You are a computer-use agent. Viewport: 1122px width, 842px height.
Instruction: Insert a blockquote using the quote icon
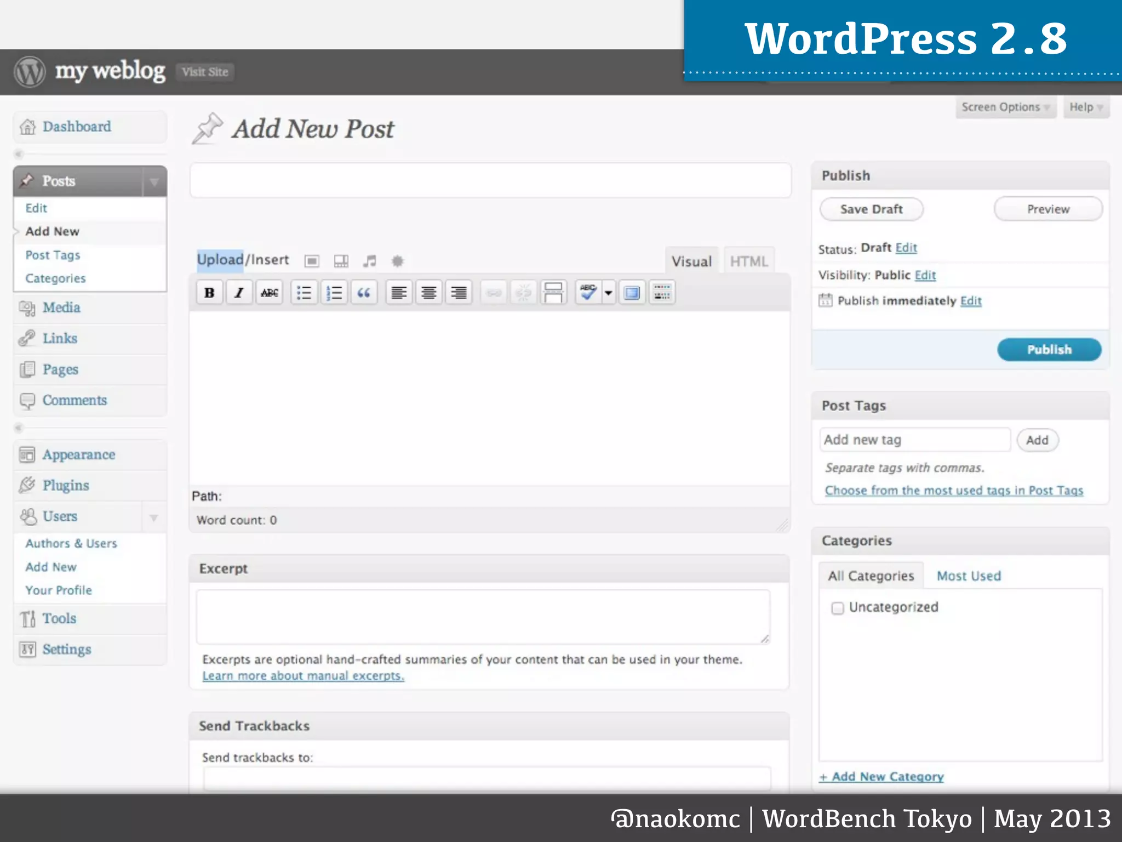tap(364, 293)
